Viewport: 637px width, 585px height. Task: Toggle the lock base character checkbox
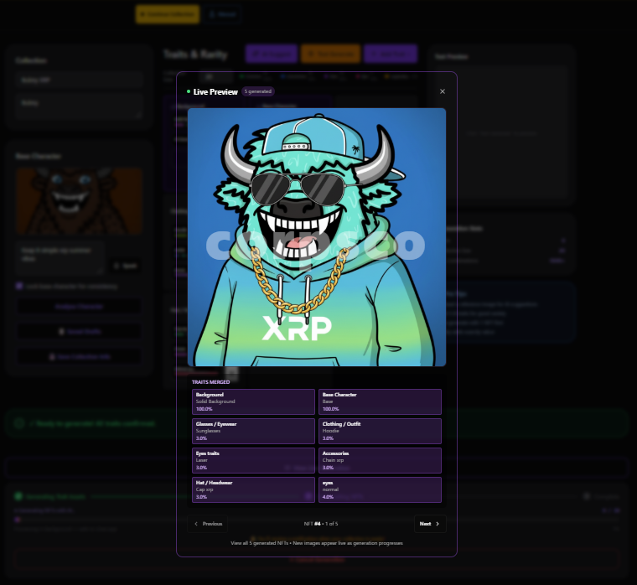pyautogui.click(x=19, y=286)
